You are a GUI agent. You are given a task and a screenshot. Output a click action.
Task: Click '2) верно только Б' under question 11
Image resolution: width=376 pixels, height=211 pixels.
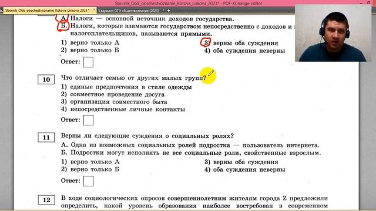click(90, 169)
